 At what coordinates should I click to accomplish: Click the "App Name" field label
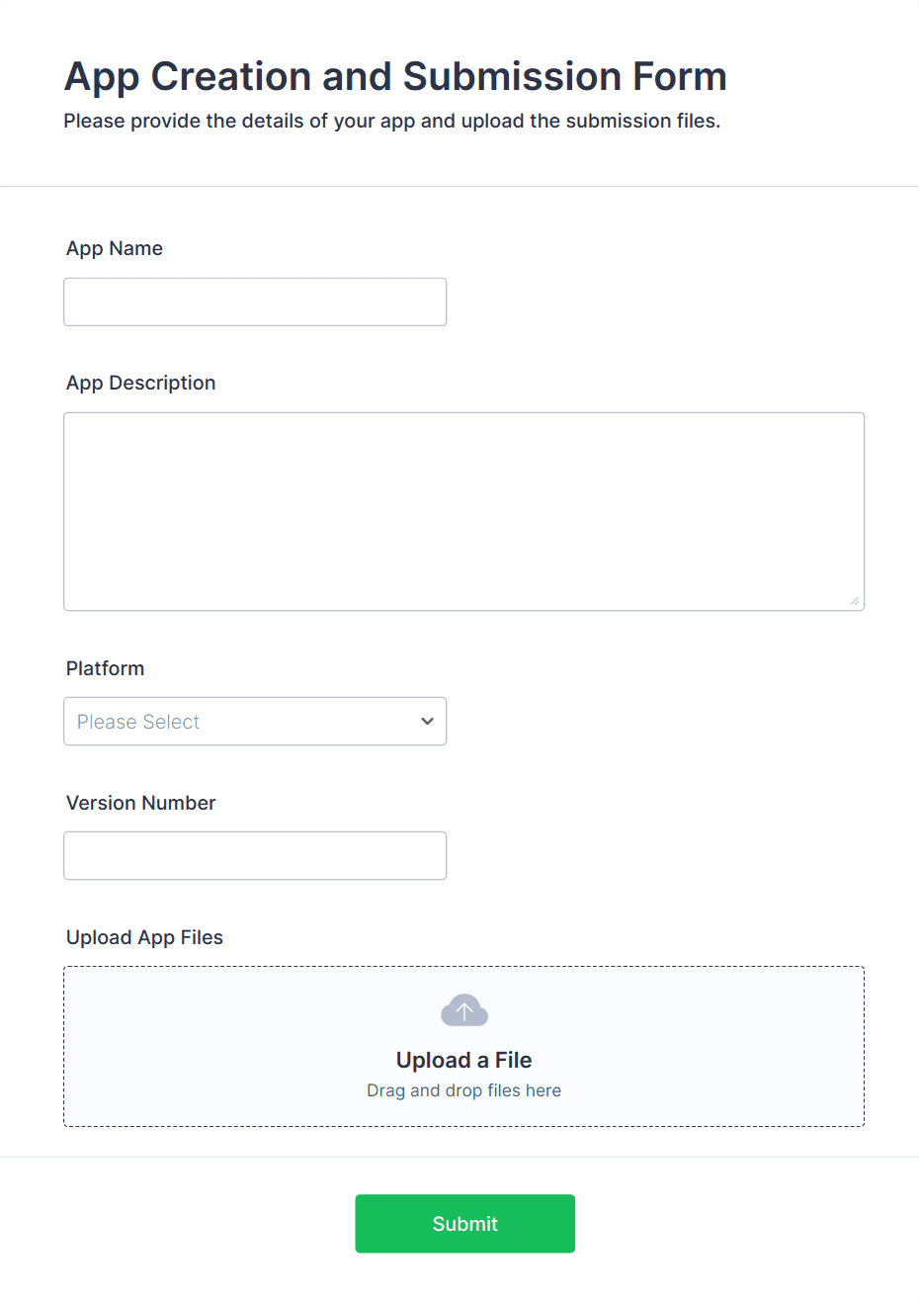(115, 248)
